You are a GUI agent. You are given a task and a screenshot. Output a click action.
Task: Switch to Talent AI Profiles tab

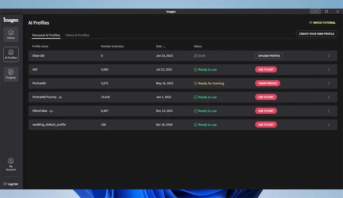[77, 35]
